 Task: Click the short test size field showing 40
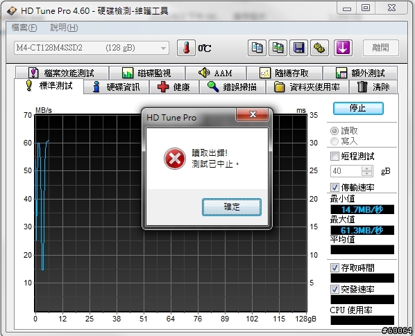point(346,171)
